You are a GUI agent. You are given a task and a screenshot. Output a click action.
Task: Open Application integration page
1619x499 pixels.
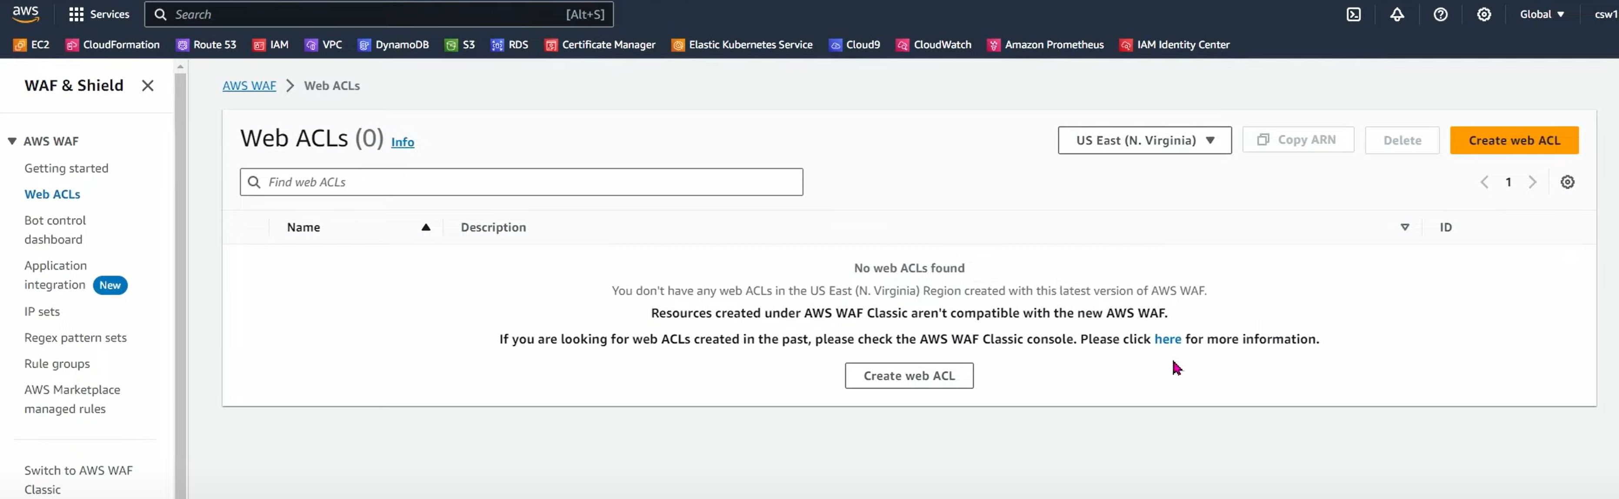[55, 275]
